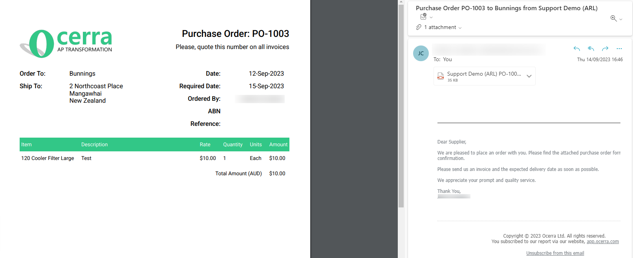Screen dimensions: 633x258
Task: Click the To: You recipient line
Action: [x=443, y=60]
